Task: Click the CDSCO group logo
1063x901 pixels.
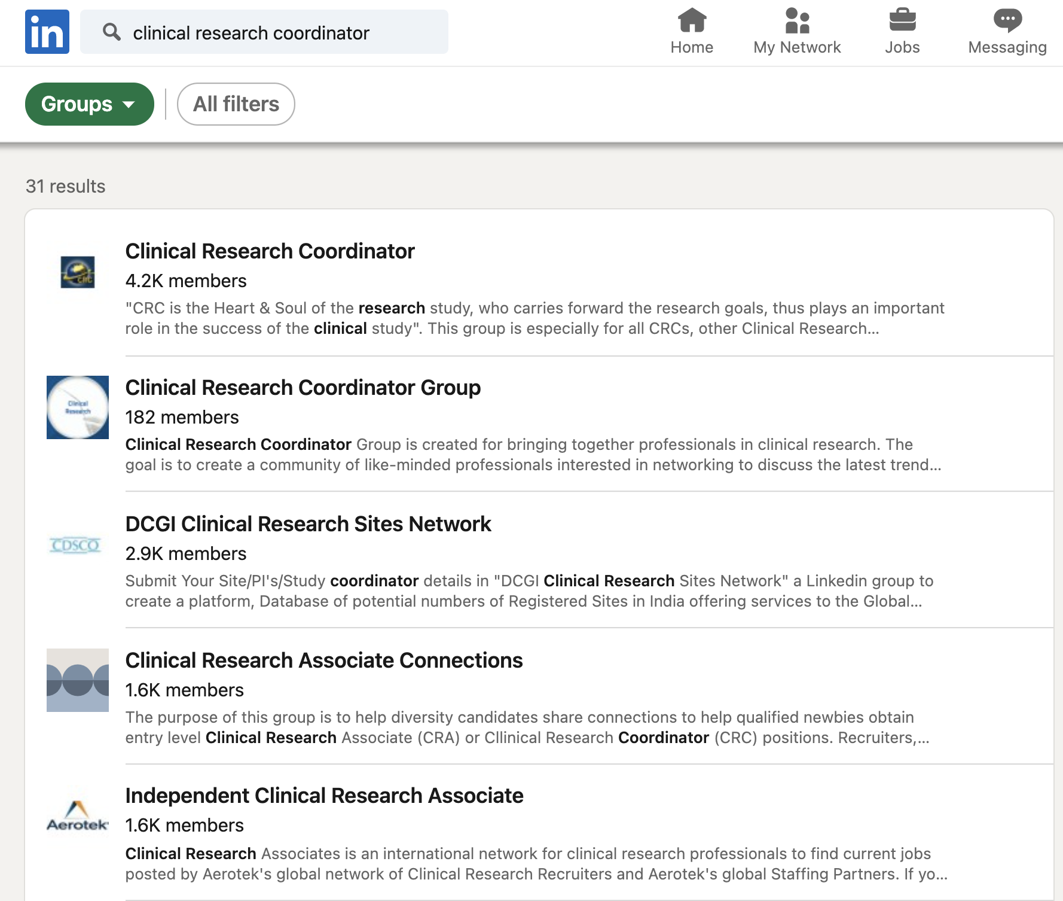Action: (75, 545)
